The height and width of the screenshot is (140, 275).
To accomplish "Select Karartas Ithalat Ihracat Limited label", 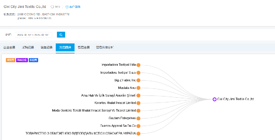I will pos(115,103).
